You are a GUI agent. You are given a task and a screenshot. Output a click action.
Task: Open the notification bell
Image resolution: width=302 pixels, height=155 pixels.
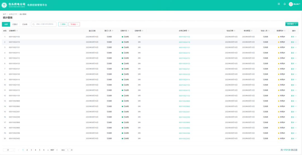tap(285, 4)
